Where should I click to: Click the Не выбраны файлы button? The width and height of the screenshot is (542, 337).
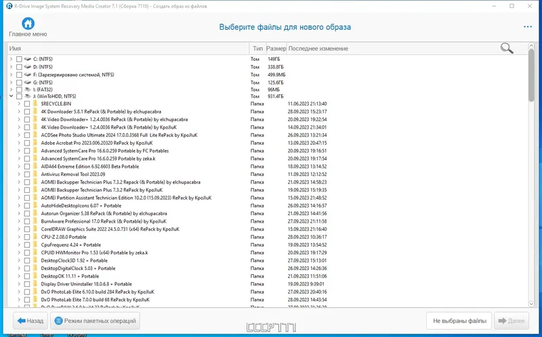[459, 321]
